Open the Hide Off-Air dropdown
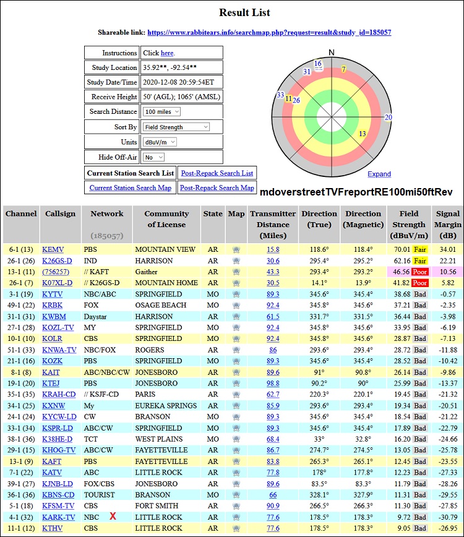The image size is (464, 537). coord(153,158)
